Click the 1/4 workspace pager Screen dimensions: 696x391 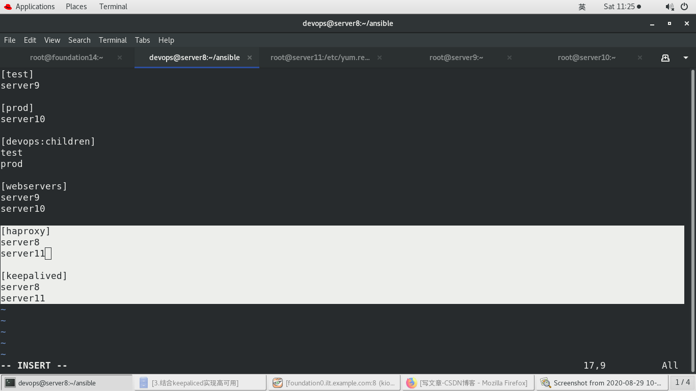(682, 382)
